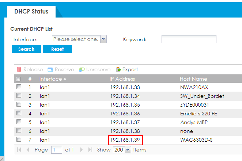Viewport: 242px width, 161px height.
Task: Click the Reserve icon in toolbar
Action: (50, 69)
